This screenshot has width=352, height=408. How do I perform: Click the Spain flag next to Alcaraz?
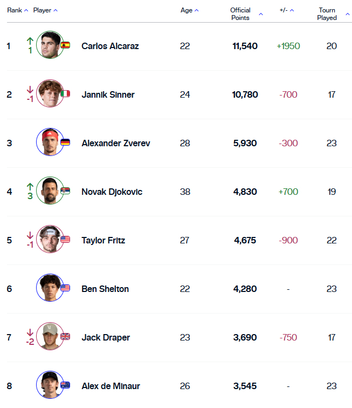pyautogui.click(x=65, y=45)
